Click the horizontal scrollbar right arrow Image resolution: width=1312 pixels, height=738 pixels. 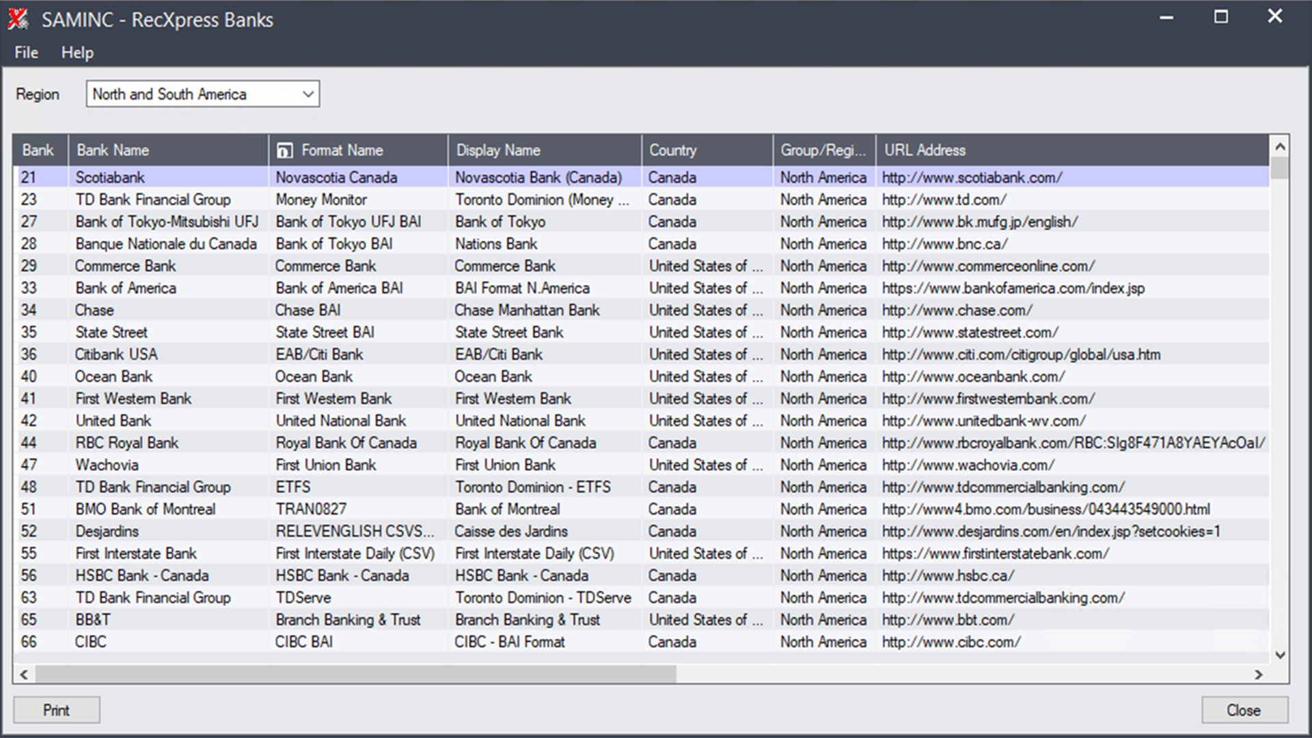tap(1259, 674)
